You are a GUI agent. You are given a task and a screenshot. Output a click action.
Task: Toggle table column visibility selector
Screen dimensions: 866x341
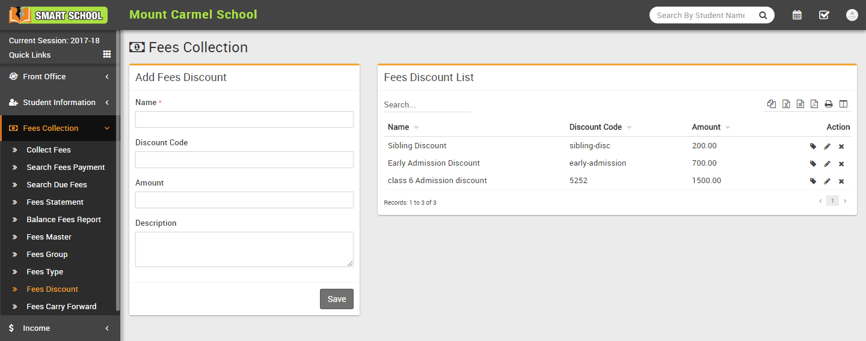[x=843, y=104]
